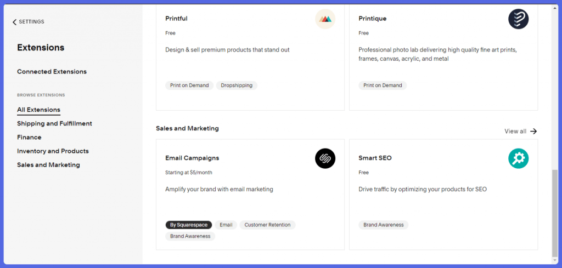The width and height of the screenshot is (562, 268).
Task: Click the Printful mountain logo icon
Action: pyautogui.click(x=325, y=19)
